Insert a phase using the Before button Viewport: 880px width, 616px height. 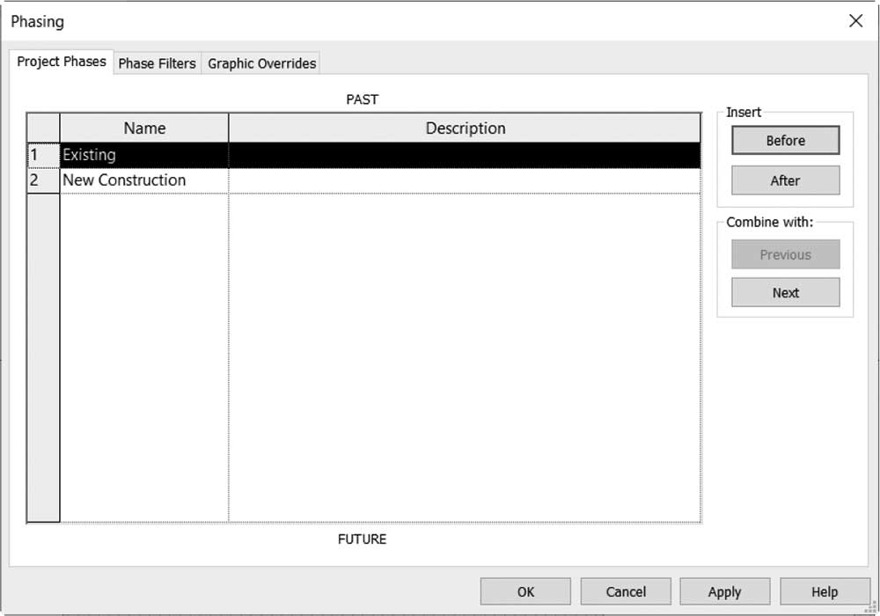click(x=785, y=140)
